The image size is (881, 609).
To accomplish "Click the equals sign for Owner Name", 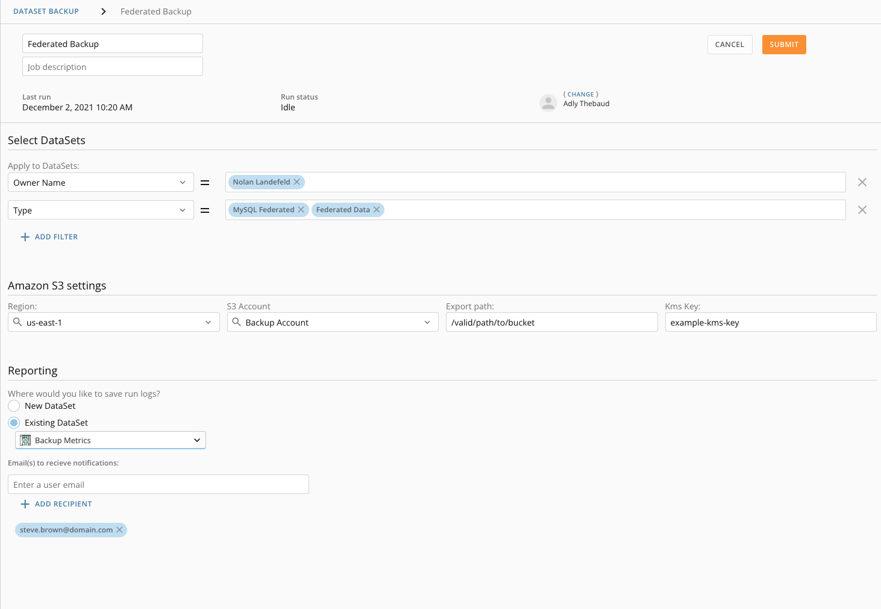I will [x=205, y=182].
